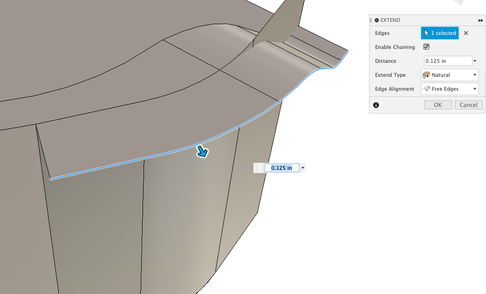Confirm the extend with OK
Screen dimensions: 486x294
438,105
